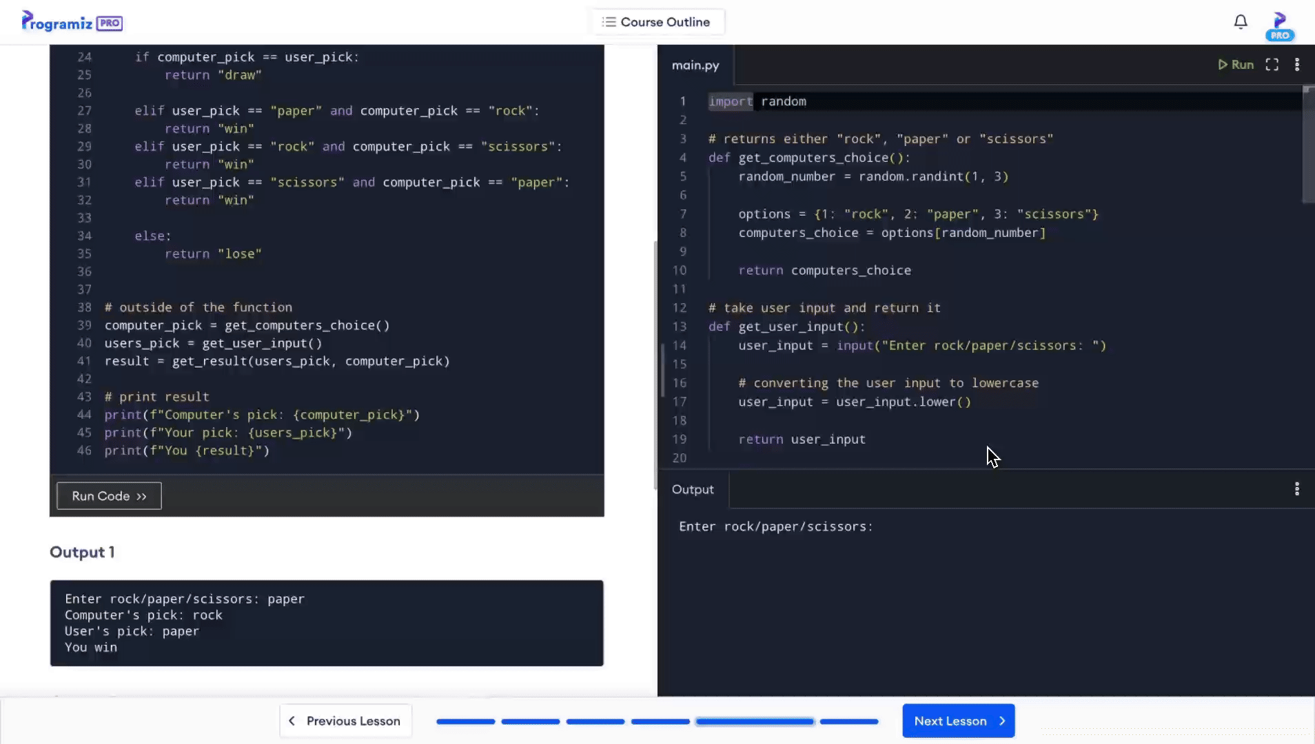Jump to the last lesson progress segment

[x=849, y=721]
